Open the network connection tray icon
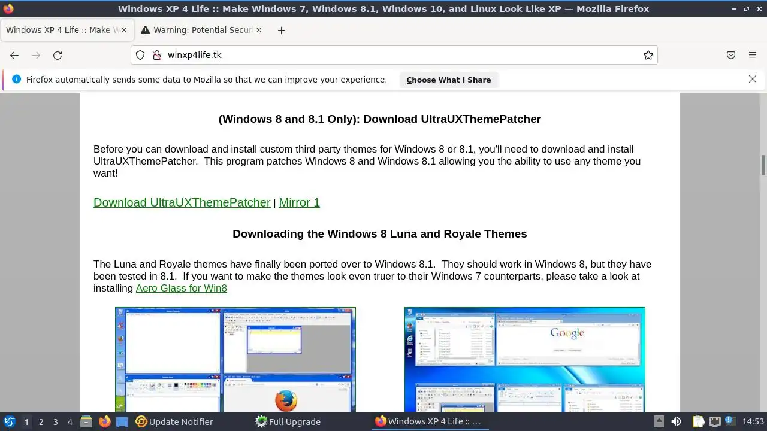This screenshot has width=767, height=431. coord(714,421)
